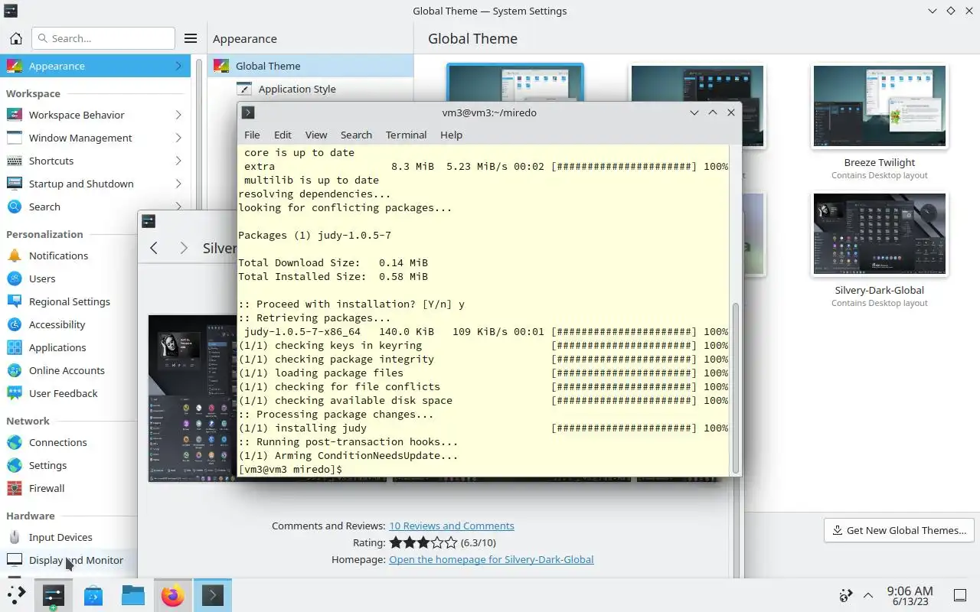Screen dimensions: 980x612
Task: Click the Workspace Behavior icon
Action: [15, 115]
